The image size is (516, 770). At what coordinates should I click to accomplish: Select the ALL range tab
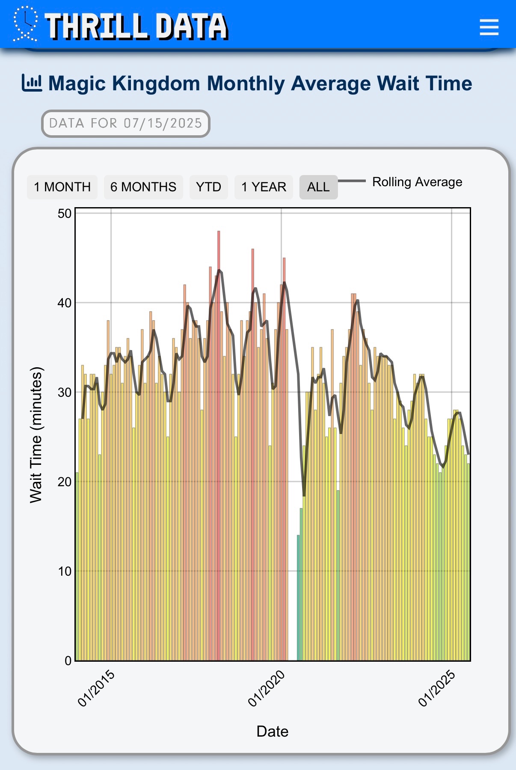click(318, 187)
